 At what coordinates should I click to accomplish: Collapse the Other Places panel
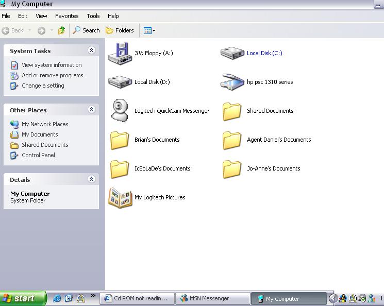pyautogui.click(x=91, y=110)
